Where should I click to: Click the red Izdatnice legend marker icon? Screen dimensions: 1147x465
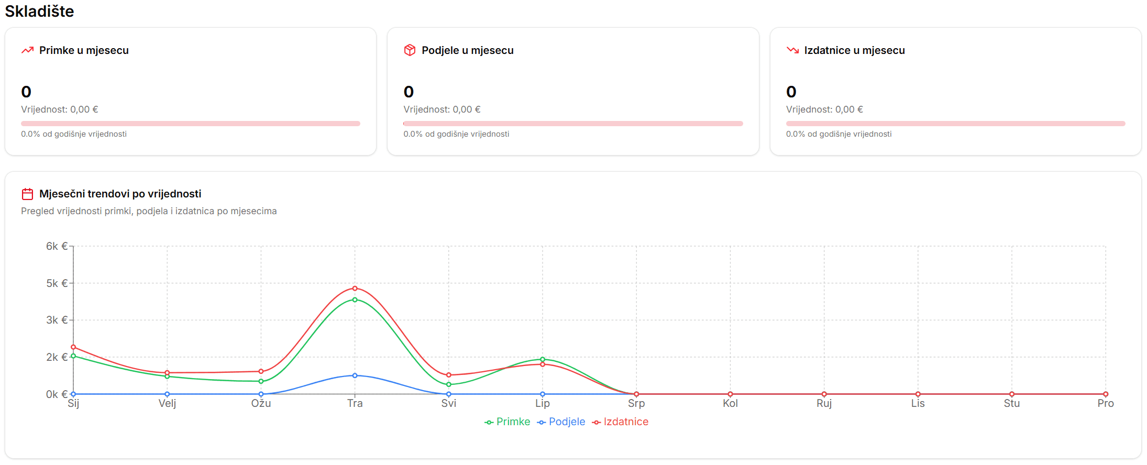596,423
